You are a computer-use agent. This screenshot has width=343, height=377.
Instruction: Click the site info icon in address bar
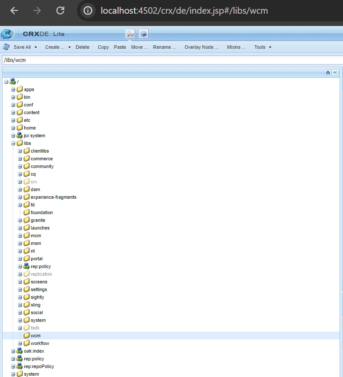tap(88, 11)
